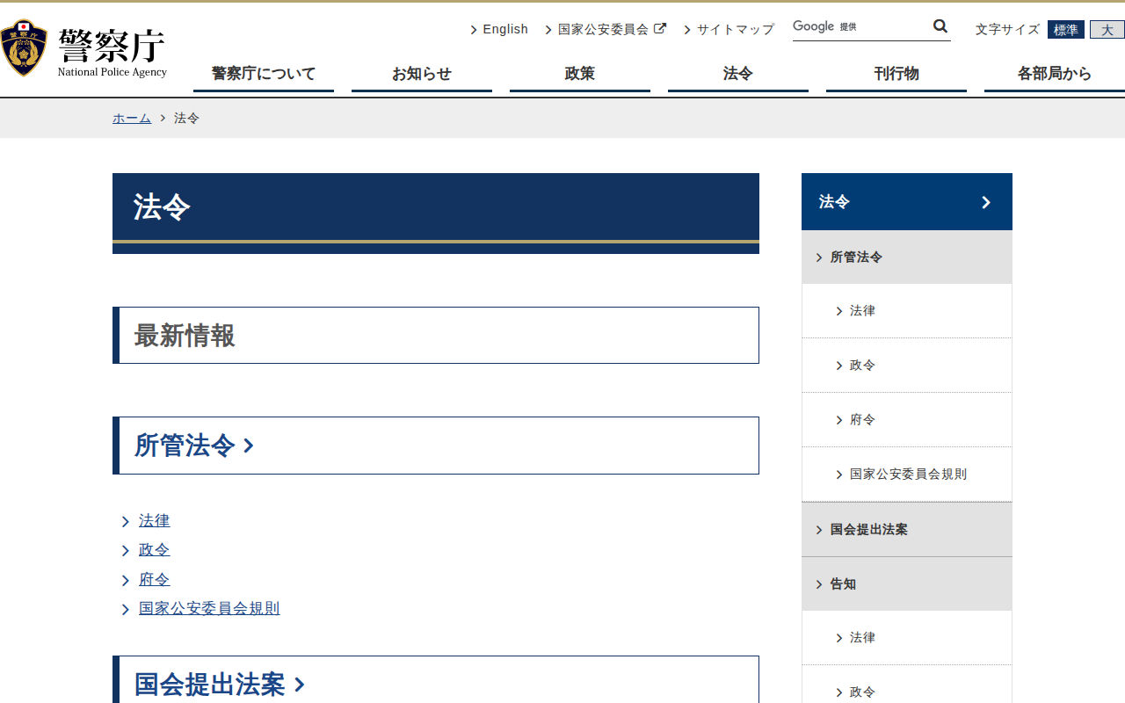
Task: Select 法律 under 告知 in sidebar
Action: coord(907,638)
